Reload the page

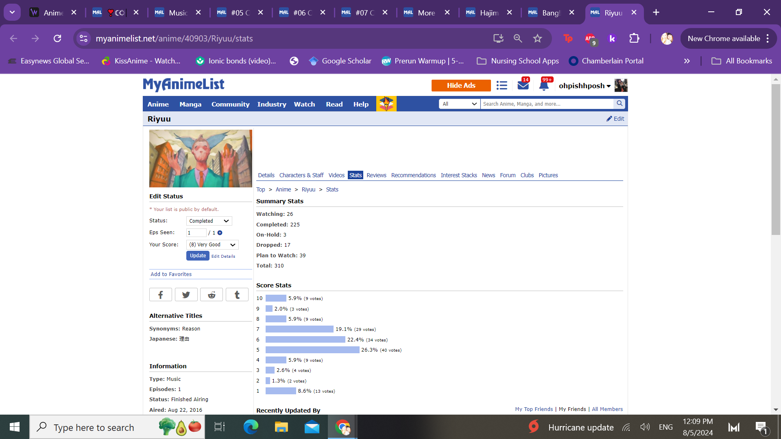[x=57, y=39]
